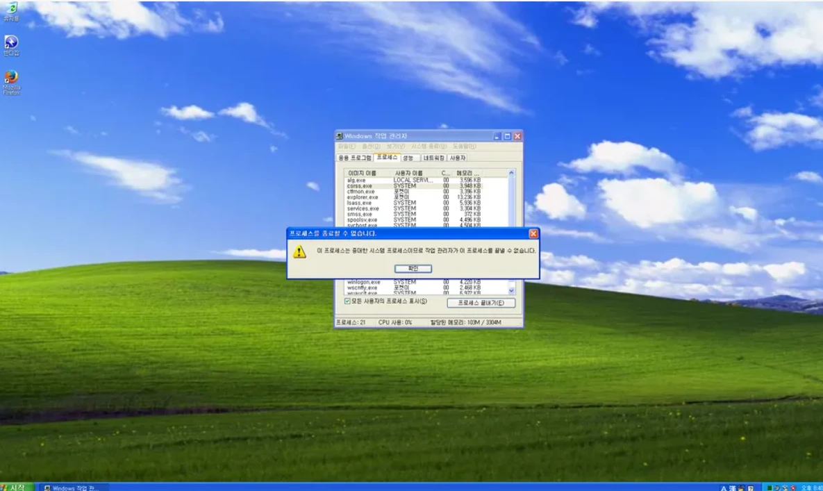This screenshot has height=491, width=823.
Task: Toggle 모든 사용자의 프로세스 표시 checkbox
Action: tap(347, 301)
